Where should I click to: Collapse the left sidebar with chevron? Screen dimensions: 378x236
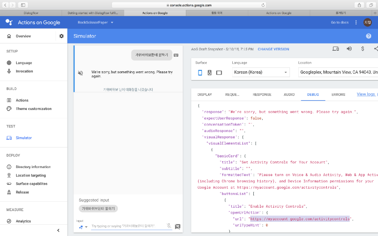pyautogui.click(x=58, y=230)
